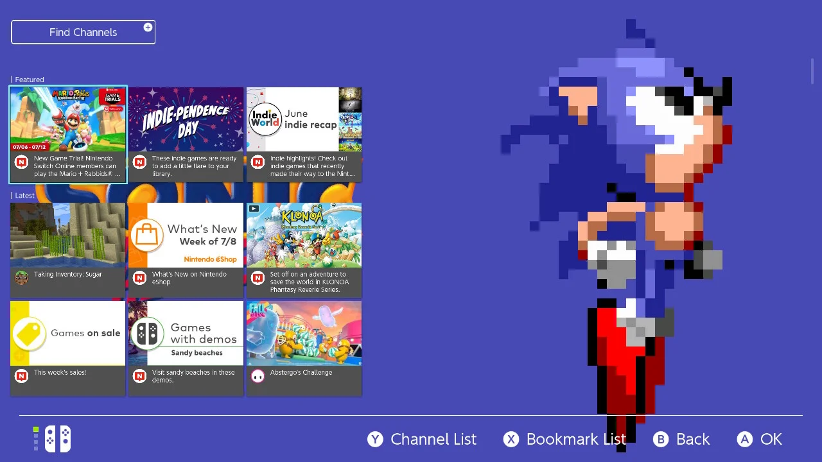Click "What's New on Nintendo eShop" caption
The image size is (822, 462).
pos(189,278)
